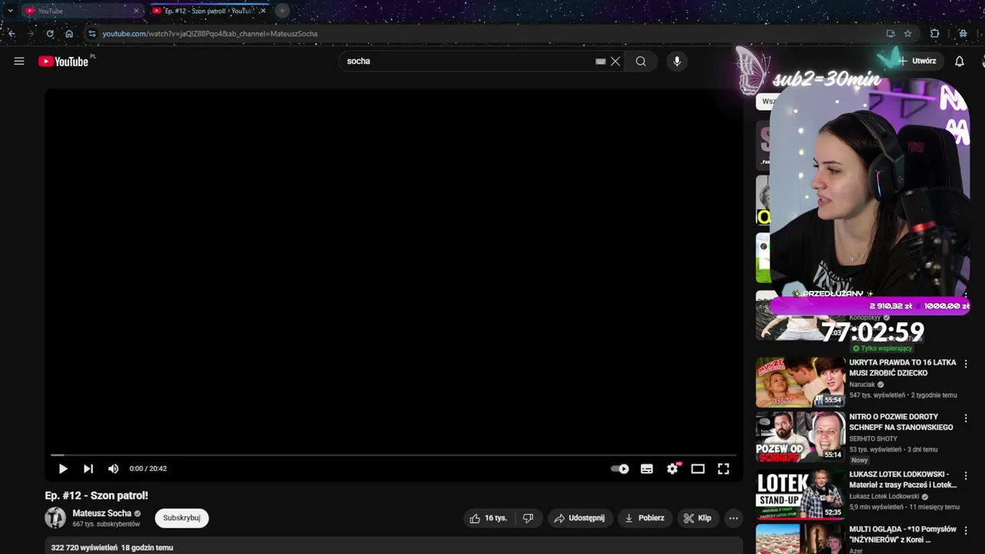This screenshot has height=554, width=985.
Task: Open the on-screen keyboard icon in search
Action: 600,62
